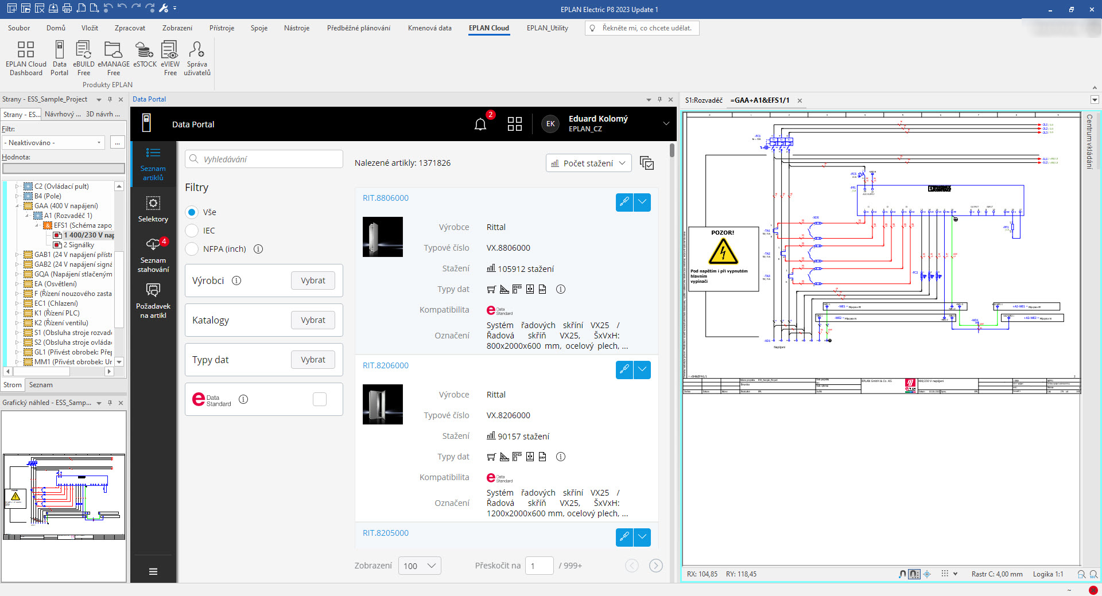1102x596 pixels.
Task: Open the notifications bell in Data Portal
Action: coord(480,124)
